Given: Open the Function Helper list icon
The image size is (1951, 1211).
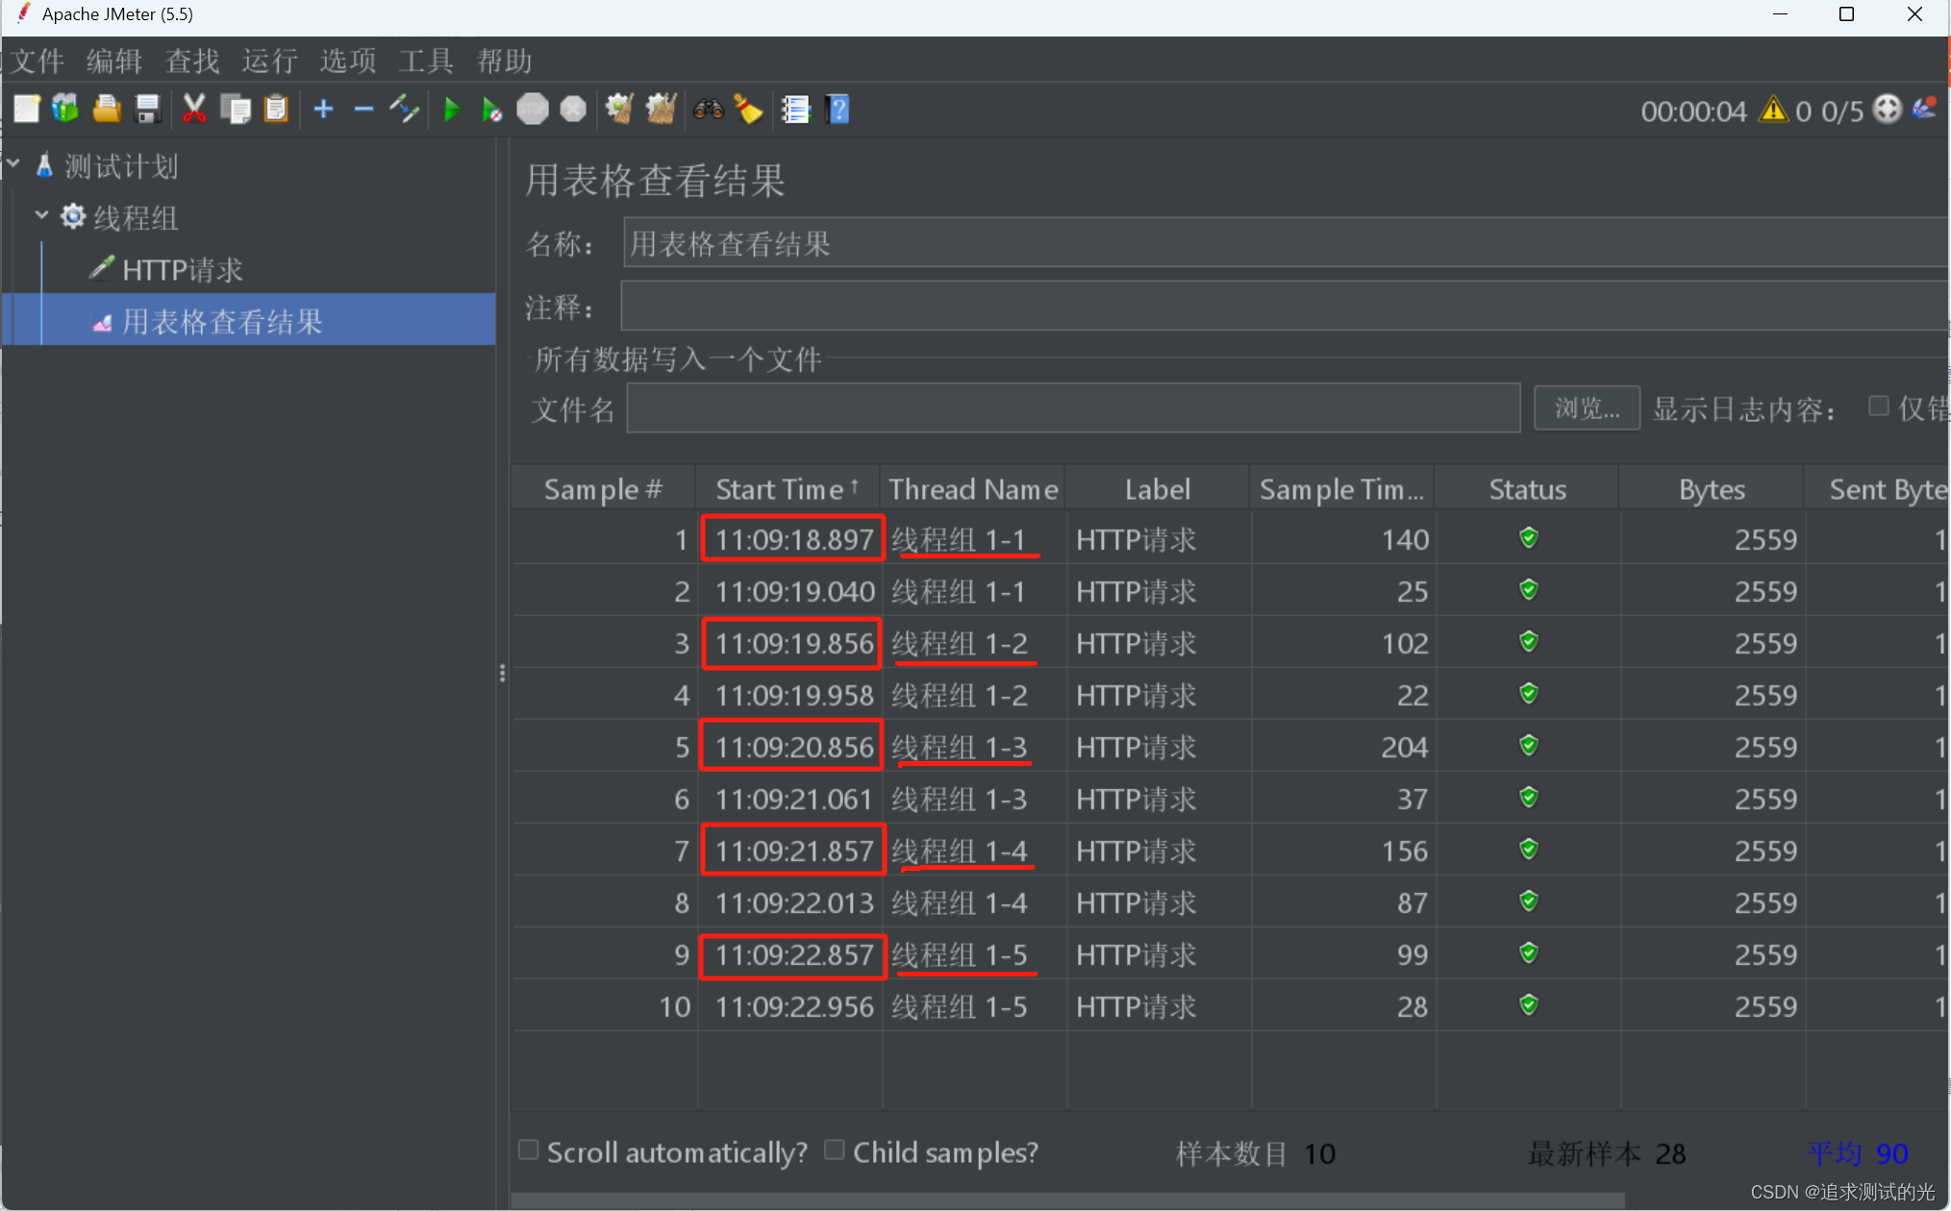Looking at the screenshot, I should (796, 110).
